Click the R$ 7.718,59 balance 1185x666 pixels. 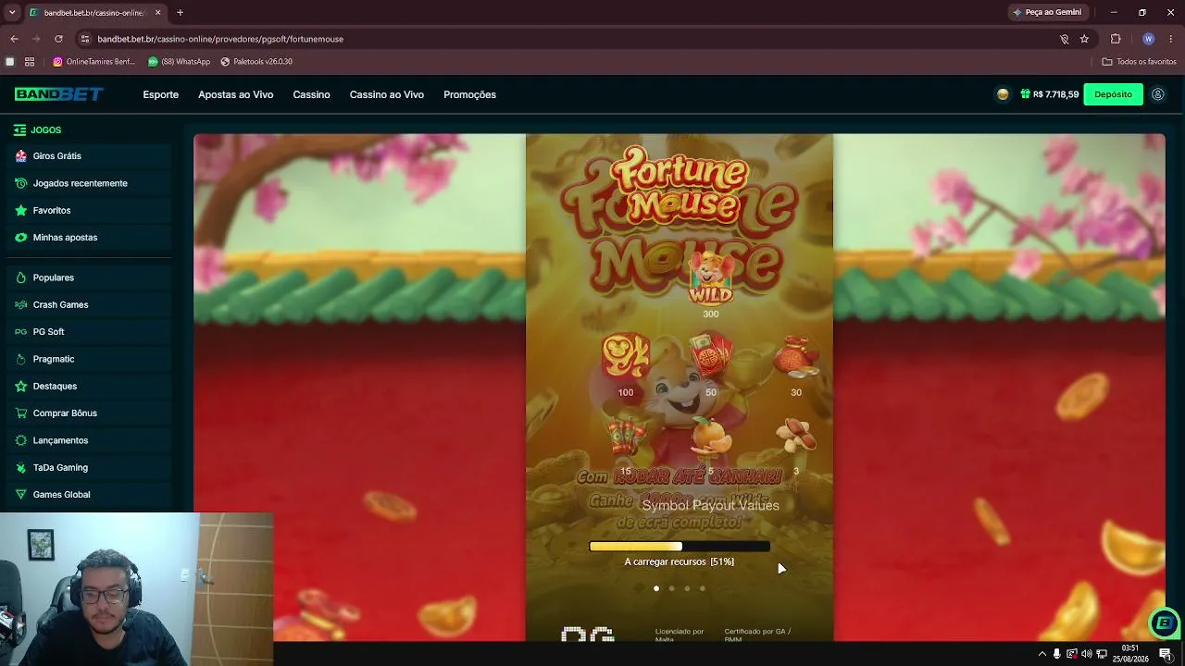[1055, 94]
